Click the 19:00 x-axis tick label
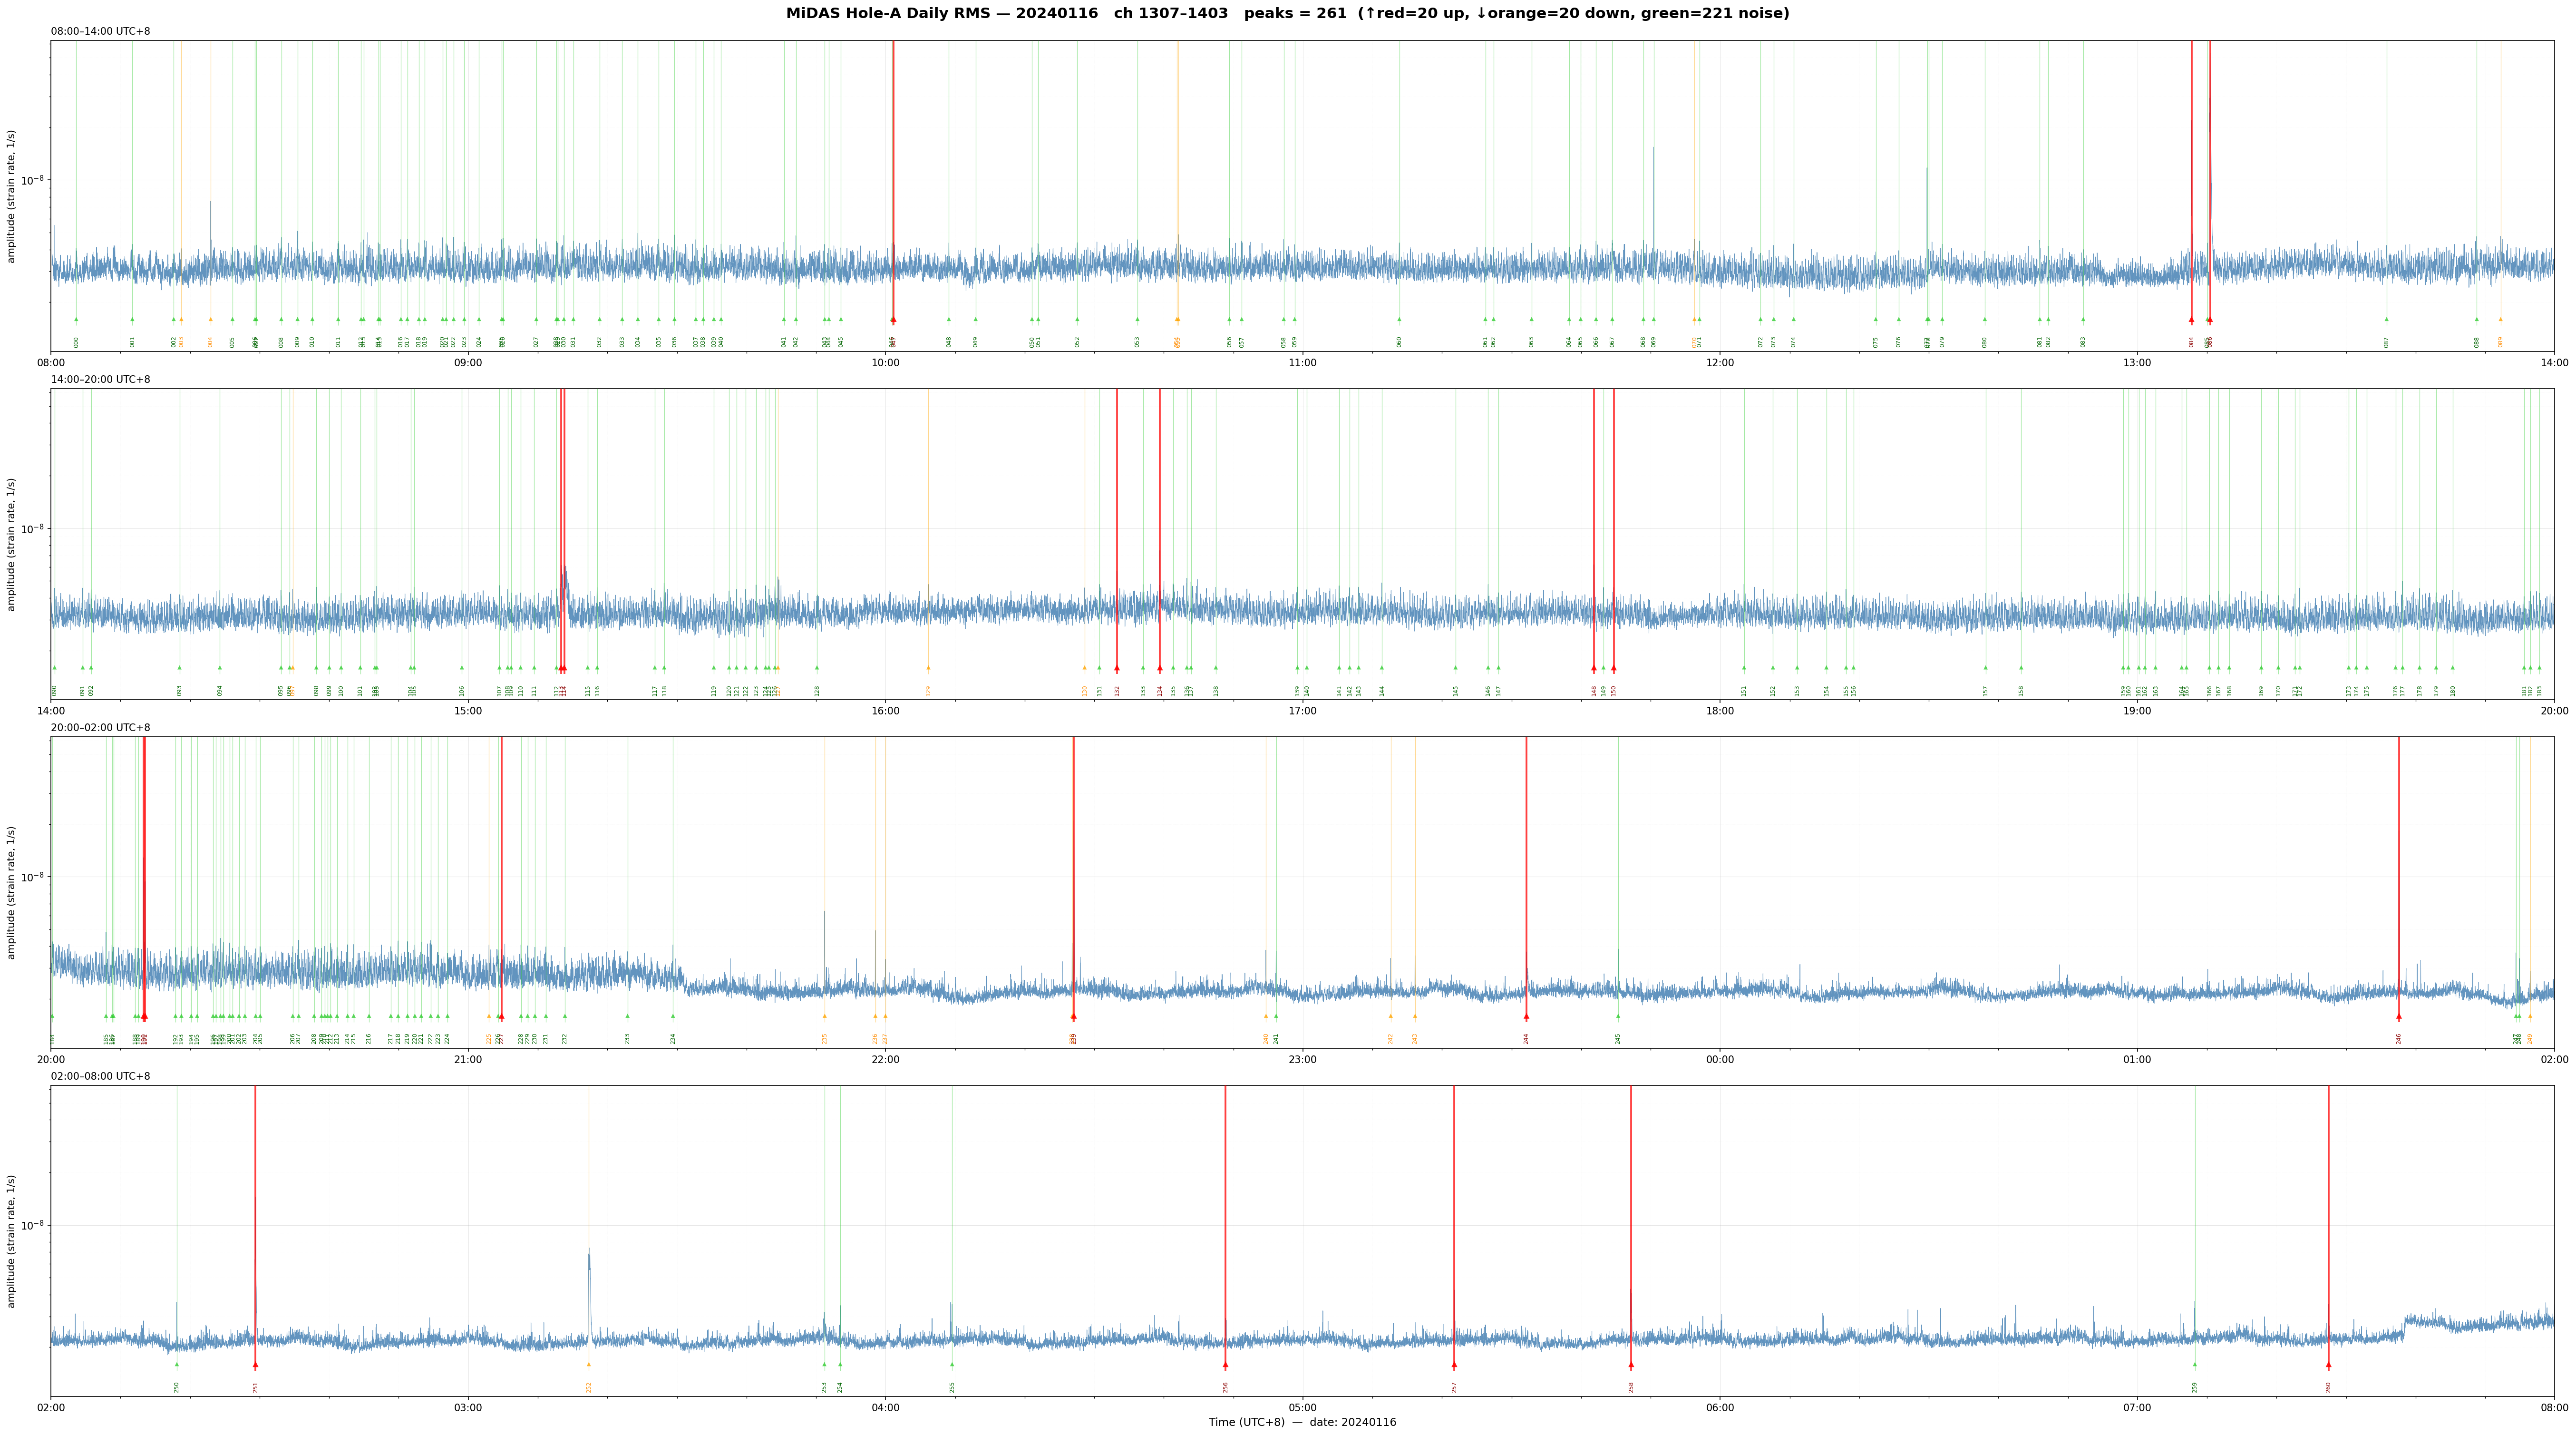 point(2137,711)
